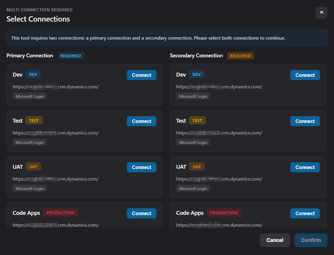The height and width of the screenshot is (255, 334).
Task: Click the secondary Test environment URL
Action: pos(219,133)
